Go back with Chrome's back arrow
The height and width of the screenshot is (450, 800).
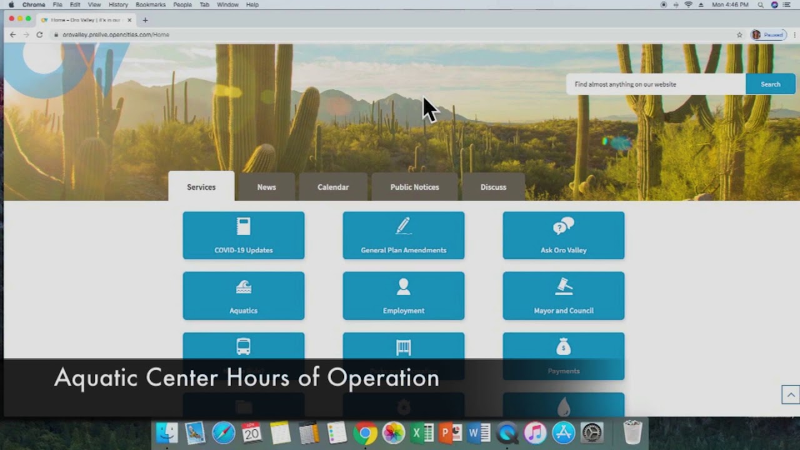pyautogui.click(x=12, y=34)
